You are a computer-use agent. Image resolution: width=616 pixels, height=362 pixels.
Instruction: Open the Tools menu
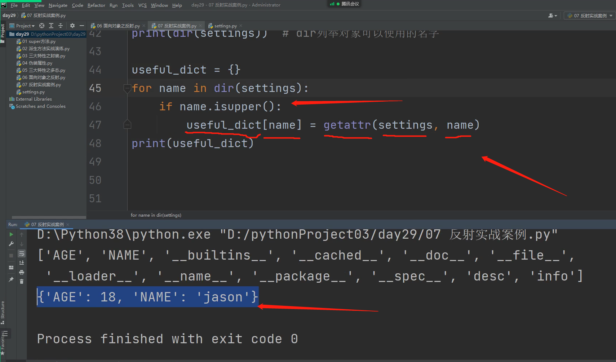(128, 5)
